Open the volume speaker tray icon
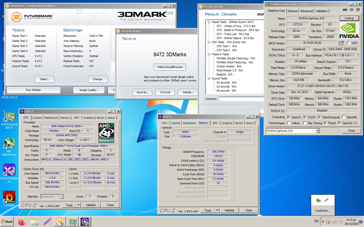 tap(340, 222)
